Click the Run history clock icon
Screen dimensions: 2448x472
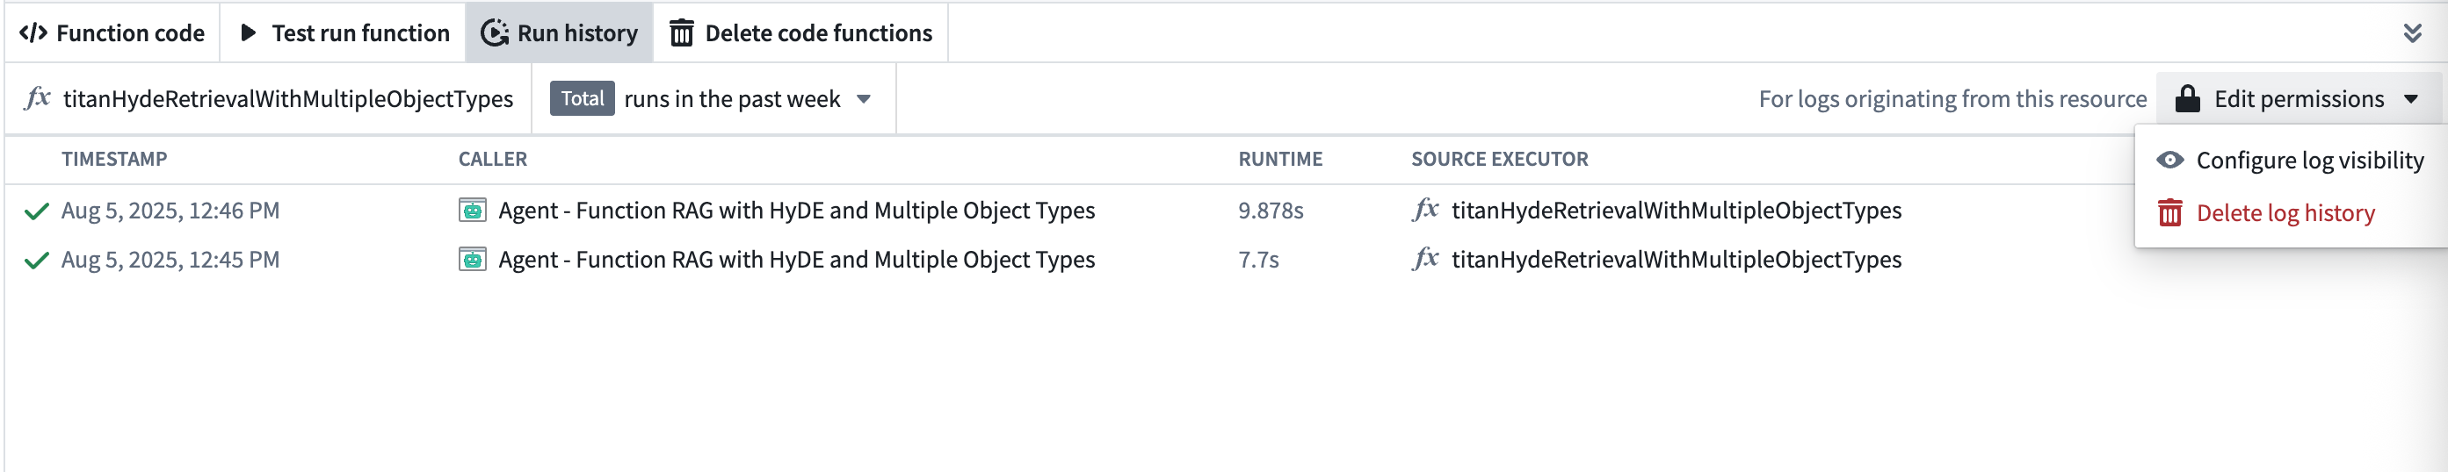coord(494,33)
